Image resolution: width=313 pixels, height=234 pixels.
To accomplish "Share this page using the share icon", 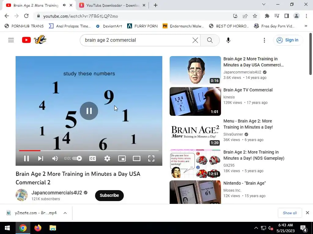I will (245, 16).
